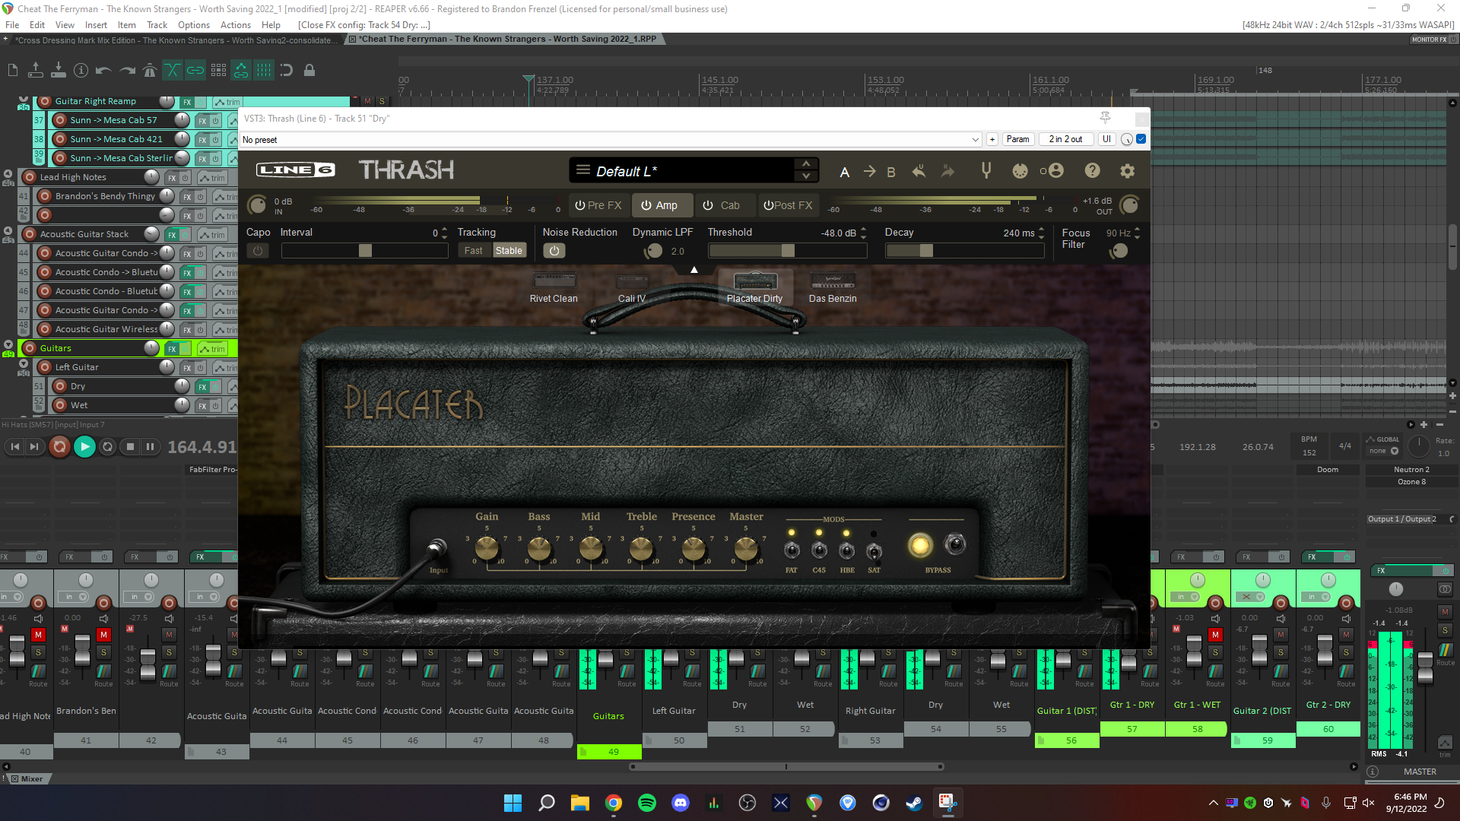Toggle the FX bypass checkbox in plugin header
Screen dimensions: 1460x821
click(1141, 139)
